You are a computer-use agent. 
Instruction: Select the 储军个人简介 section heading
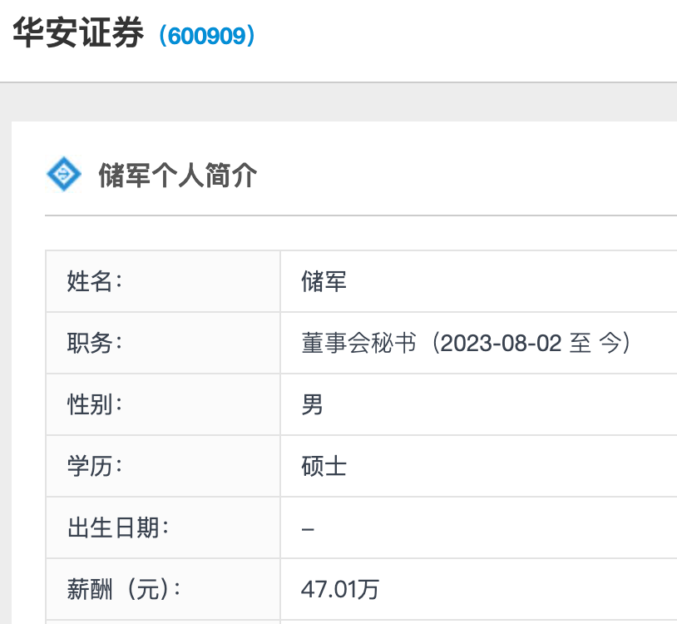coord(177,175)
